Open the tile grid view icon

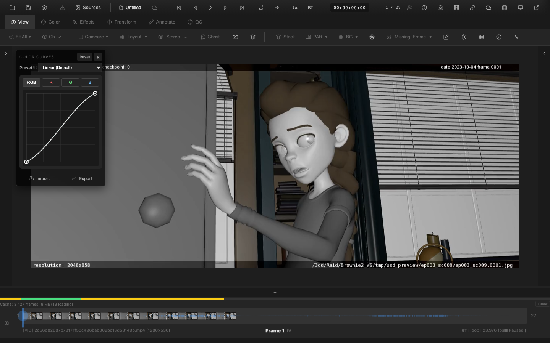pyautogui.click(x=481, y=37)
